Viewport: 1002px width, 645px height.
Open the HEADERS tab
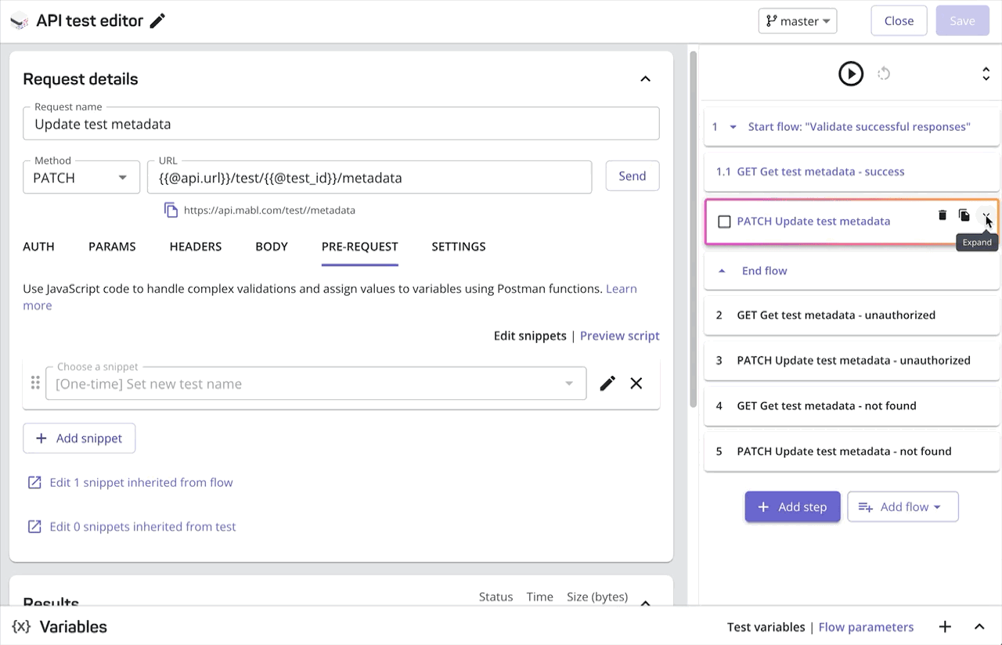(x=195, y=247)
